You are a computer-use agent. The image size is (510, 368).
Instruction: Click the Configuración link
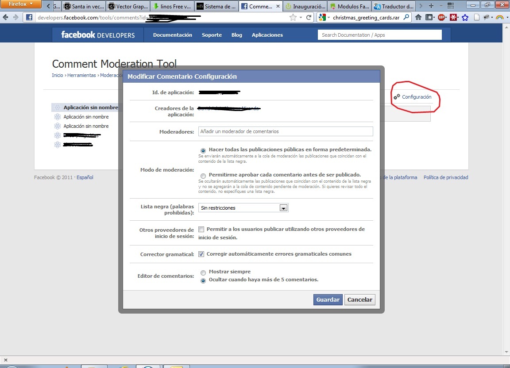pyautogui.click(x=417, y=97)
